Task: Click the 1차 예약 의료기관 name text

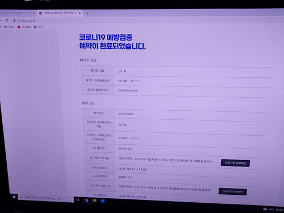Action: (166, 160)
